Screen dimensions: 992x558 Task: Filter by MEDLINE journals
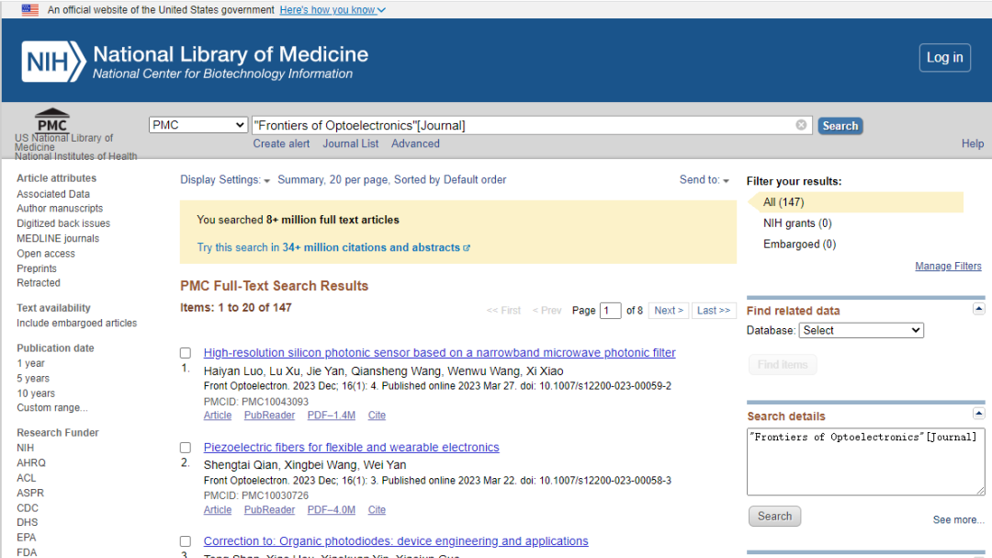[58, 239]
